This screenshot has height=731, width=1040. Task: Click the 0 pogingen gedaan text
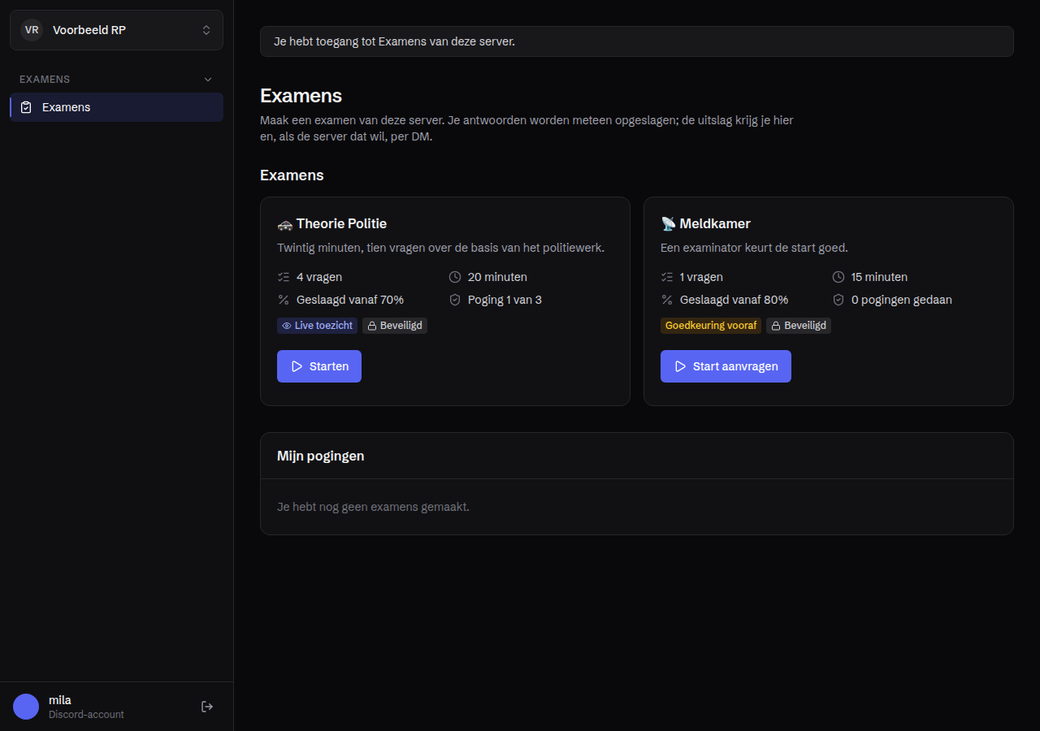click(902, 300)
